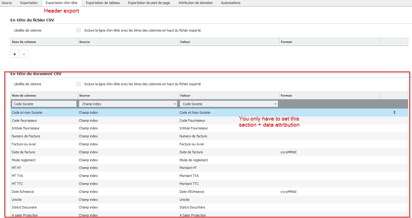The height and width of the screenshot is (218, 412).
Task: Click the MT TVA row
Action: pos(17,176)
